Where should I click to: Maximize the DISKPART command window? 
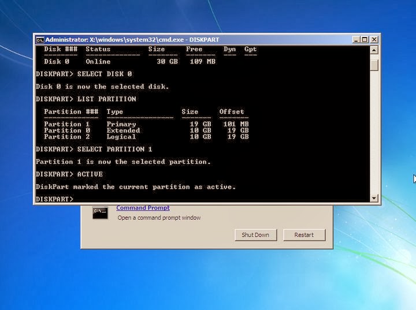(x=365, y=40)
